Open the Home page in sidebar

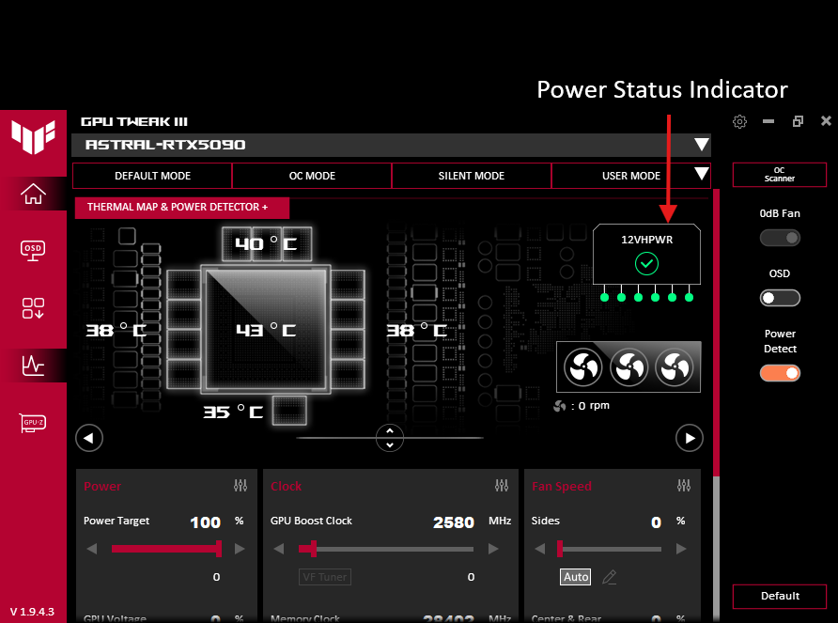[33, 194]
